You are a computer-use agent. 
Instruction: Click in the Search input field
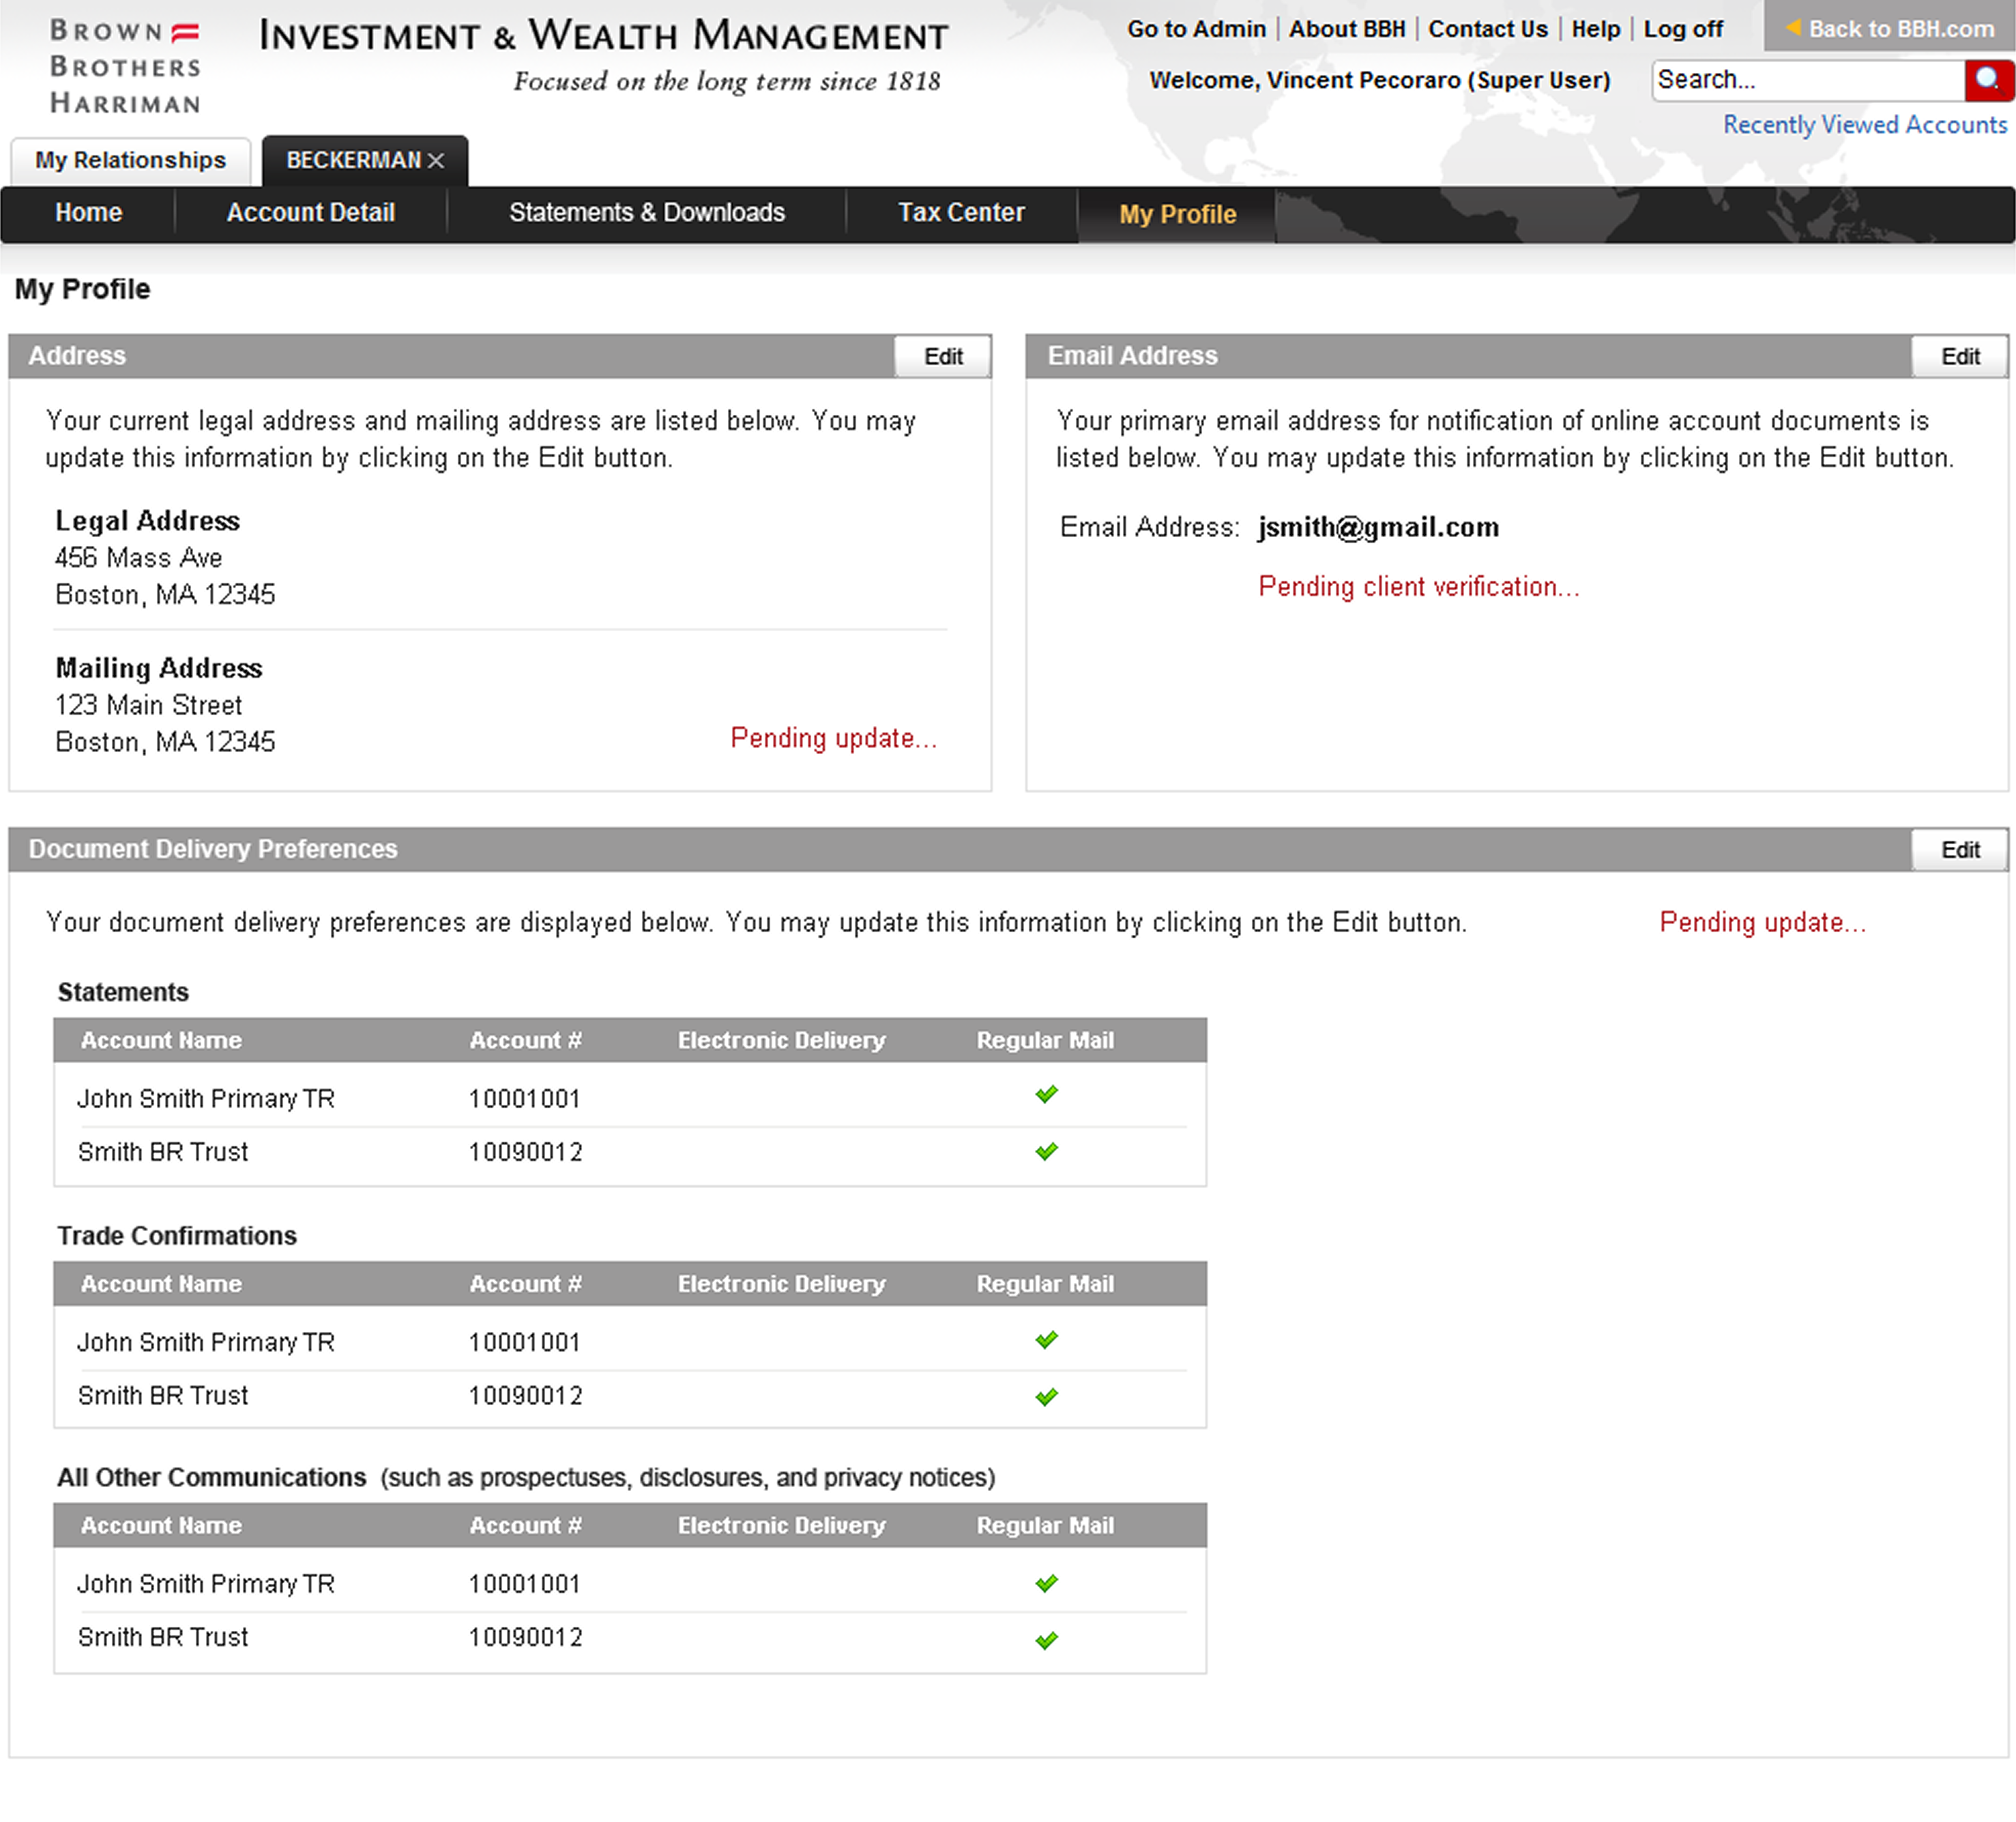[1806, 80]
